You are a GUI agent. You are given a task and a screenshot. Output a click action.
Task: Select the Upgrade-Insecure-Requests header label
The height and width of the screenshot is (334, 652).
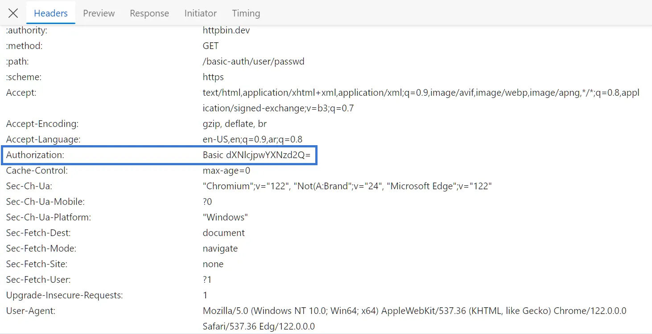click(64, 295)
